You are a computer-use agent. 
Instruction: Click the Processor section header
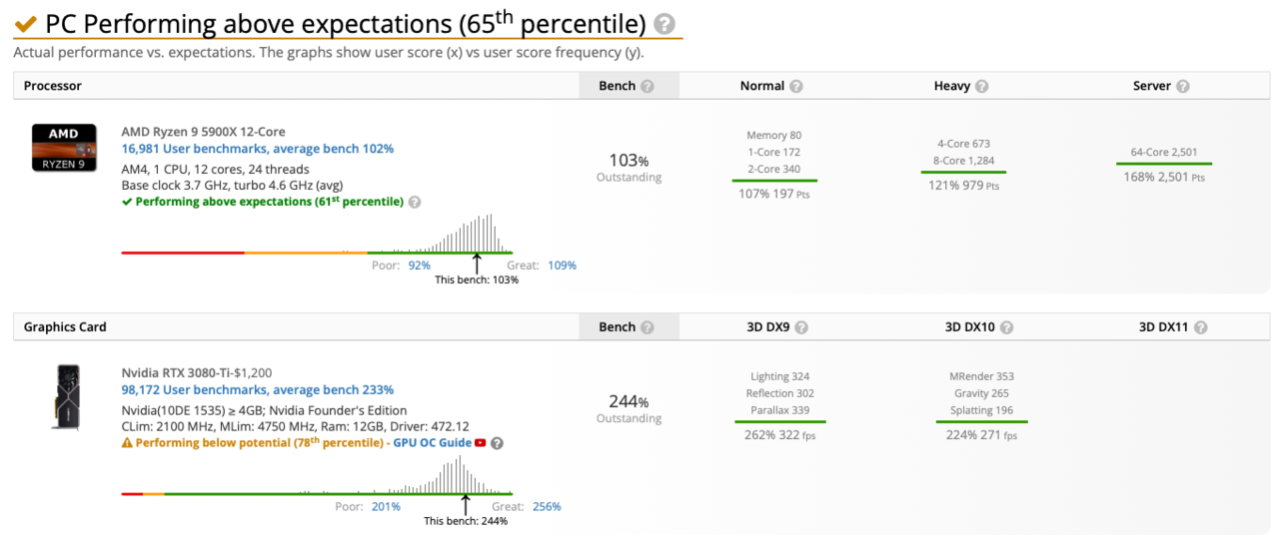click(53, 86)
